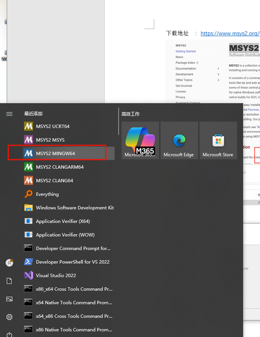
Task: Launch MSYS2 MINGW64 blue icon
Action: [29, 153]
